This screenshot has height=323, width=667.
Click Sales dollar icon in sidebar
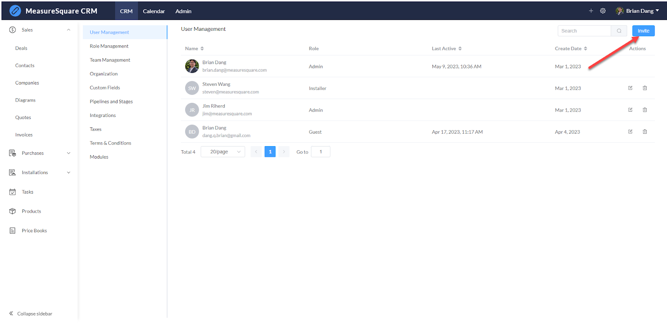tap(13, 30)
